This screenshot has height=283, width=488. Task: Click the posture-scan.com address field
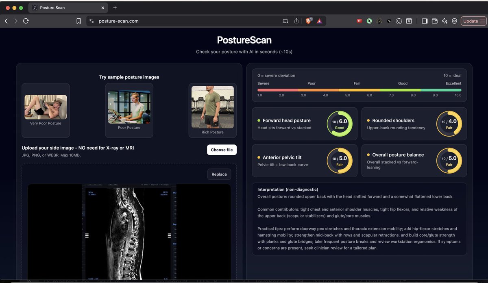pos(119,21)
